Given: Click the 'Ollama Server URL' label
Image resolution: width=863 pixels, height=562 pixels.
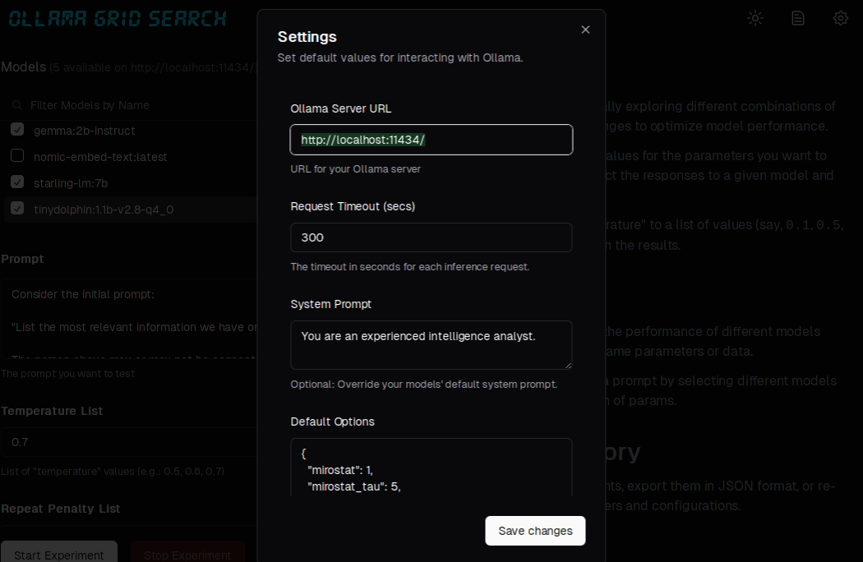Looking at the screenshot, I should pos(341,109).
